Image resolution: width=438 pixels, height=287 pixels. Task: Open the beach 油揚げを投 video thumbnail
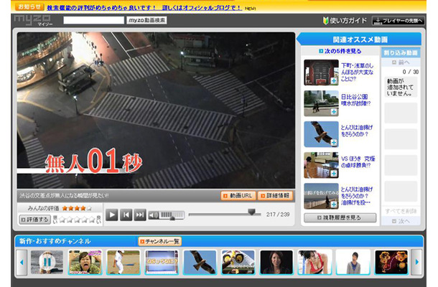click(321, 197)
